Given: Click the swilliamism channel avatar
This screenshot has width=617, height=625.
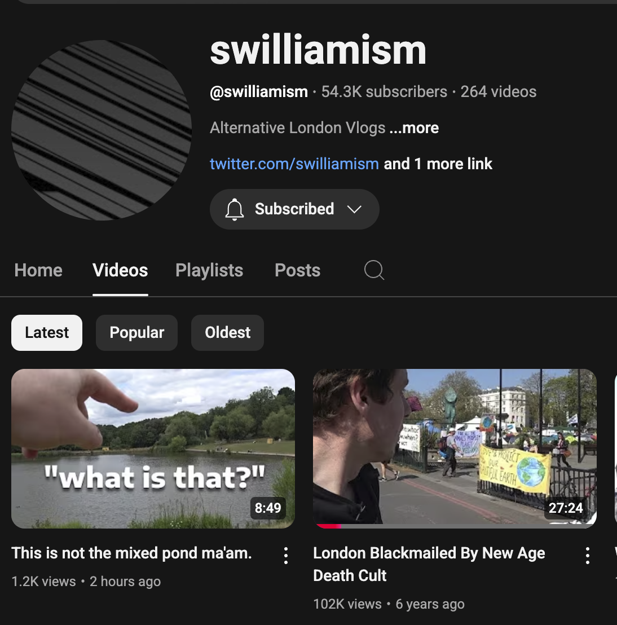Looking at the screenshot, I should [x=102, y=130].
